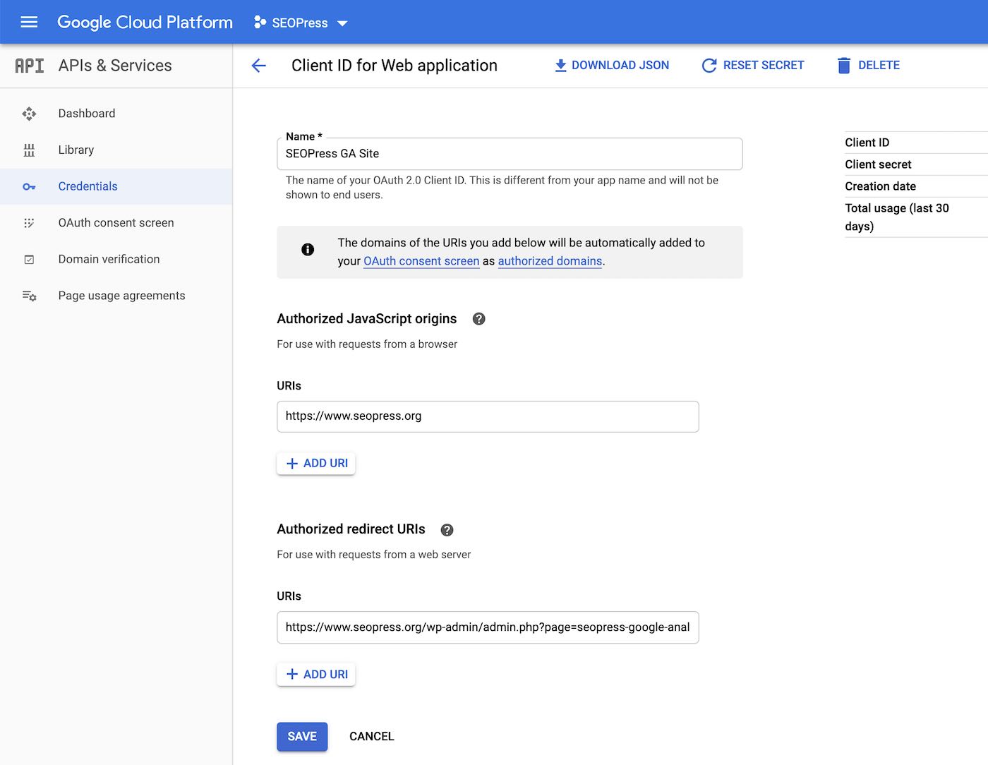Click the Authorized JavaScript origins heading
Screen dimensions: 988x765
pyautogui.click(x=367, y=319)
